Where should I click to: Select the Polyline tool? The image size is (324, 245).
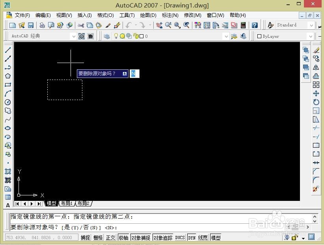[x=8, y=67]
